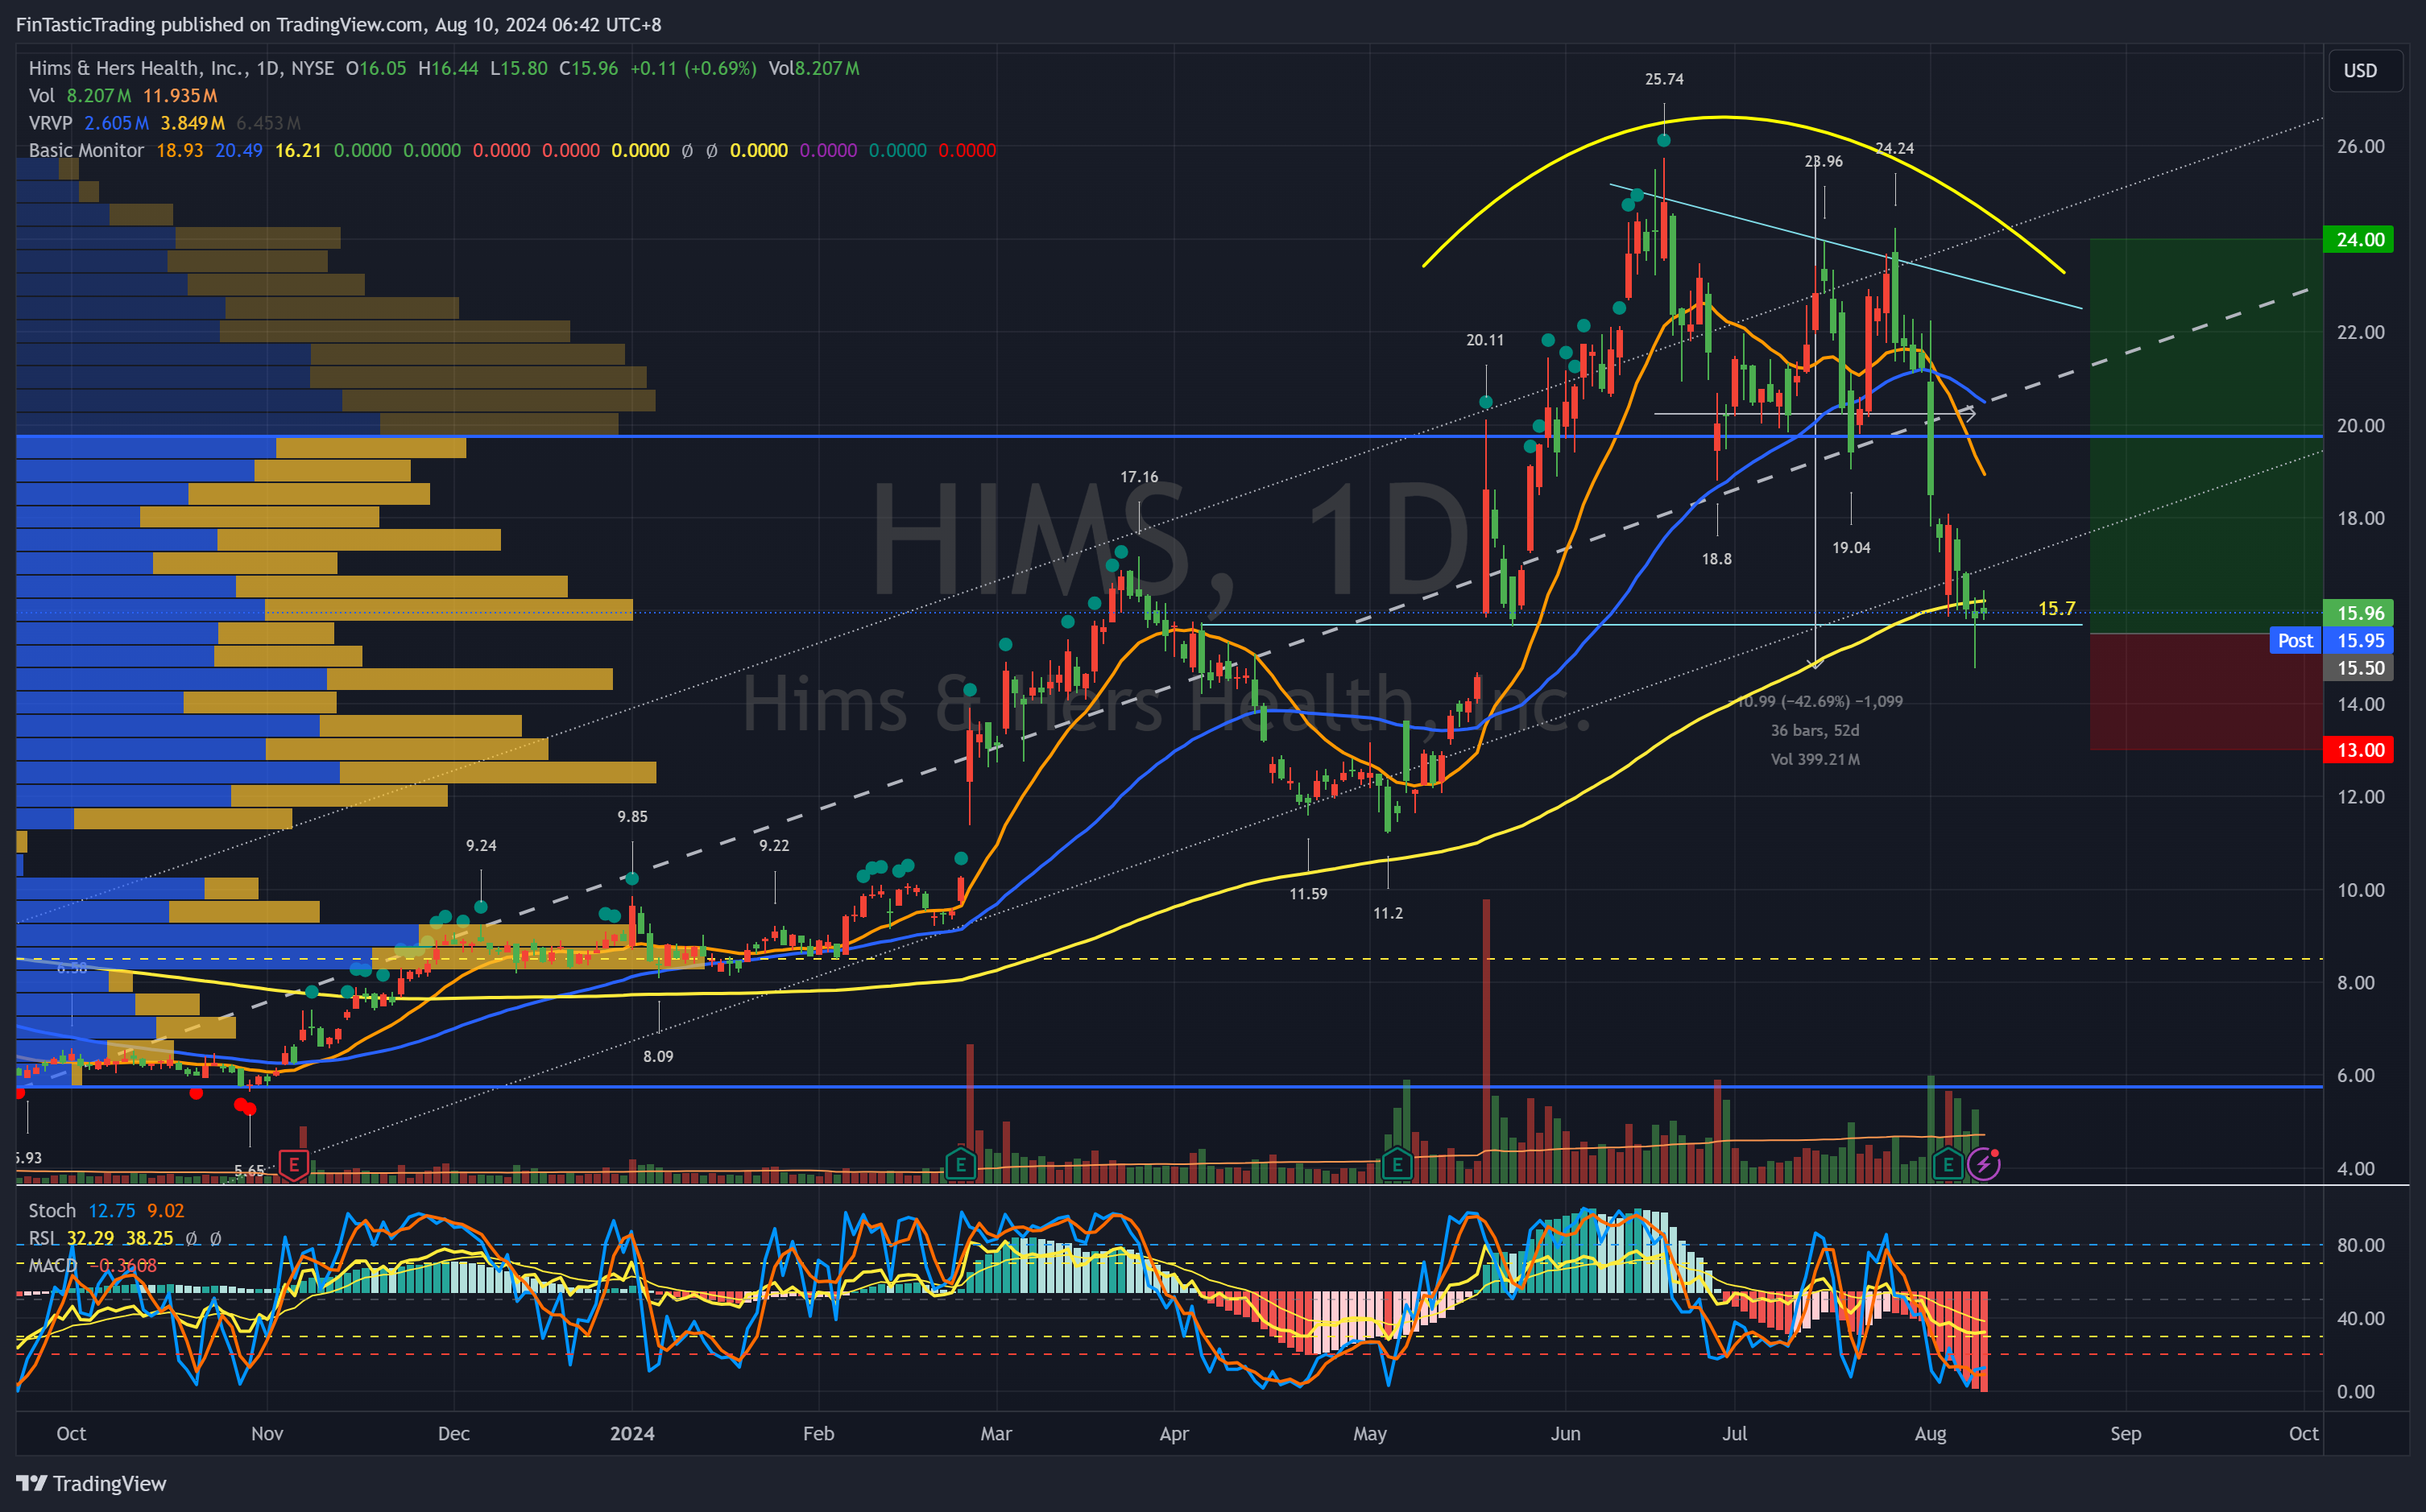Click the VRVP indicator legend
The height and width of the screenshot is (1512, 2426).
(50, 123)
